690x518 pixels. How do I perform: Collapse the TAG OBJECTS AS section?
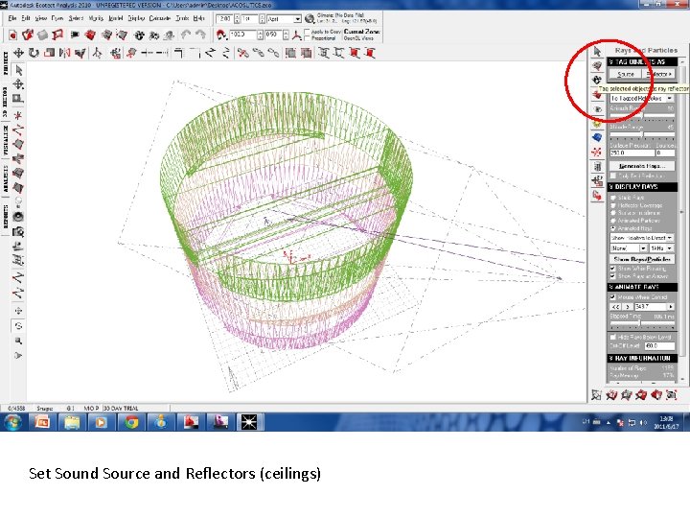(x=642, y=61)
